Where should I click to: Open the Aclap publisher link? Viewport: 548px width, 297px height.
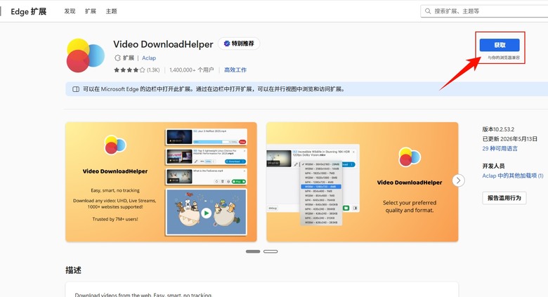tap(149, 58)
